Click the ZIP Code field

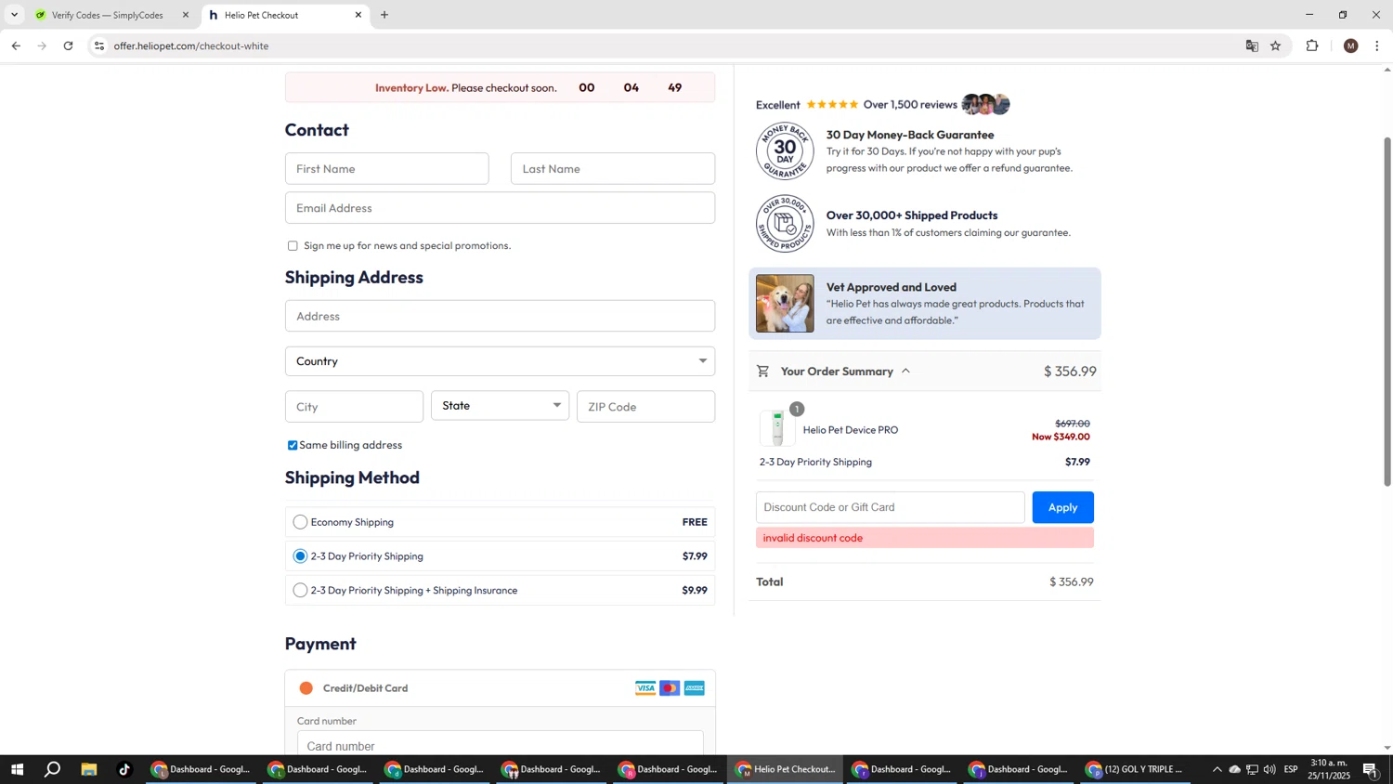(x=645, y=407)
